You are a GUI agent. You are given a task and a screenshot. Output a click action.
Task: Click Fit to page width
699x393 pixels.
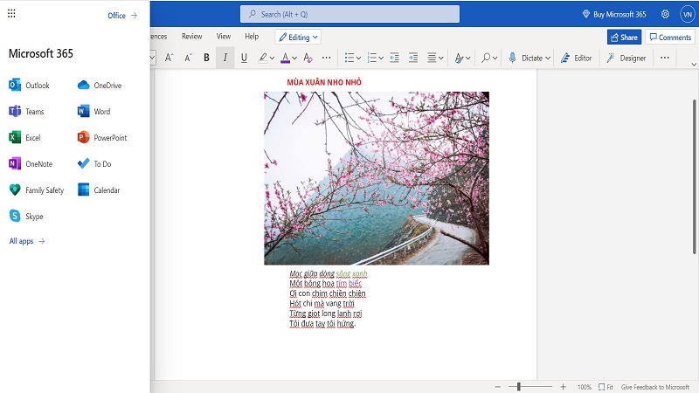[606, 387]
